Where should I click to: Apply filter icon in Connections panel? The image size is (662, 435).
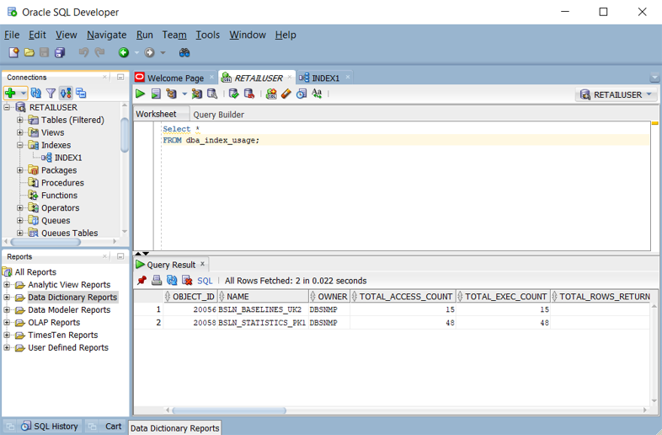point(51,94)
